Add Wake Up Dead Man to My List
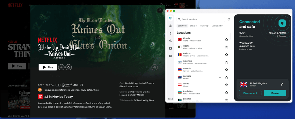295x119 pixels. click(x=61, y=67)
